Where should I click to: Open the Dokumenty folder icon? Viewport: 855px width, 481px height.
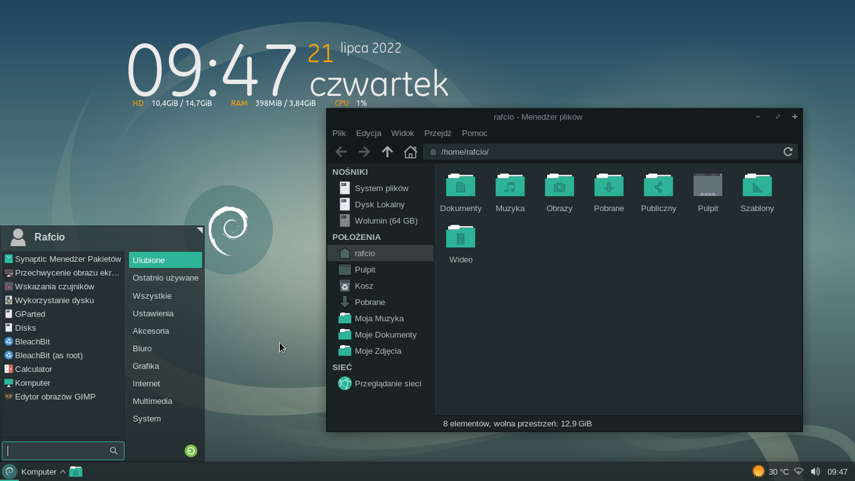click(x=461, y=185)
